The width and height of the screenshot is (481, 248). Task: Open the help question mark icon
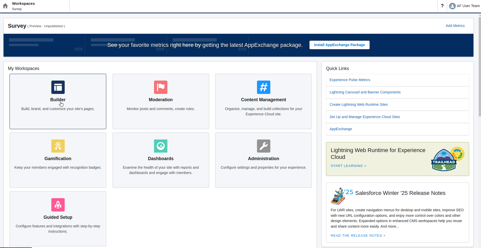442,6
